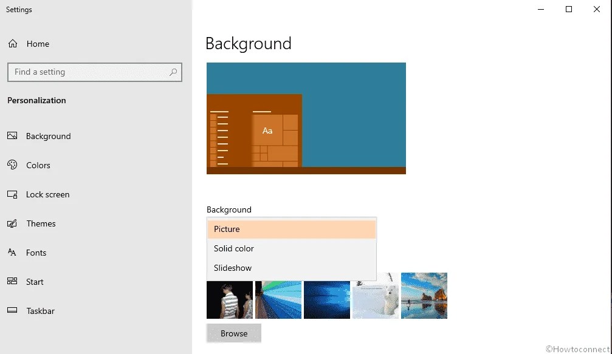Image resolution: width=612 pixels, height=354 pixels.
Task: Select the Taskbar settings icon
Action: (12, 311)
